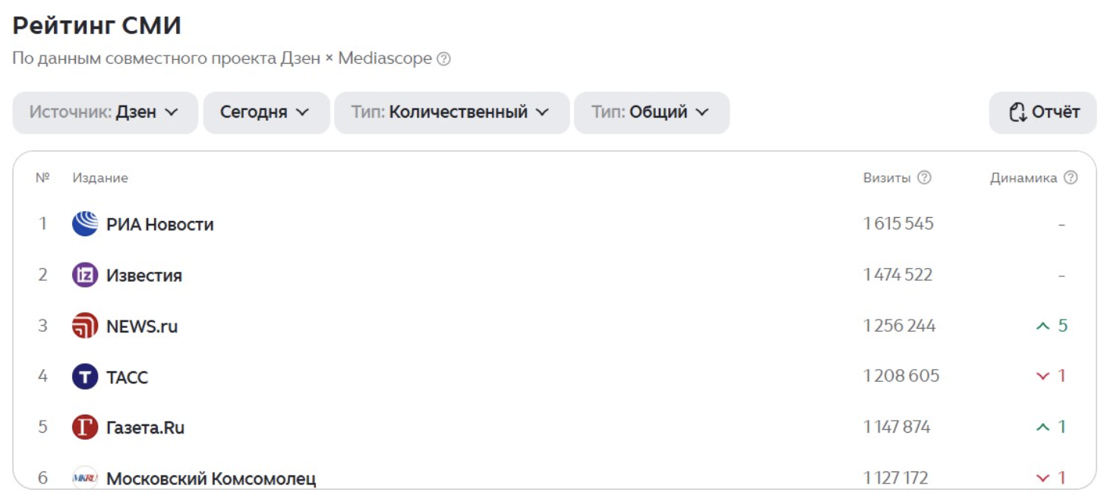The image size is (1107, 495).
Task: Open the РИА Новости publication link
Action: pos(160,225)
